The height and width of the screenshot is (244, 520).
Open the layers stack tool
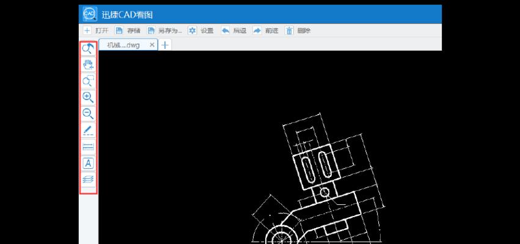pyautogui.click(x=88, y=179)
